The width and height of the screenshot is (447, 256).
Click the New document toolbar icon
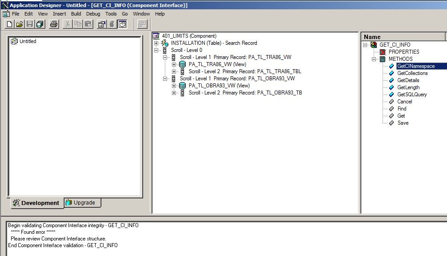pyautogui.click(x=9, y=24)
